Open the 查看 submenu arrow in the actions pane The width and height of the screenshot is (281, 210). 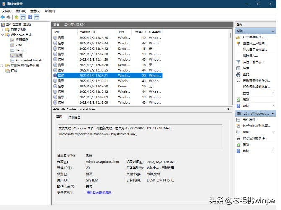(x=273, y=93)
